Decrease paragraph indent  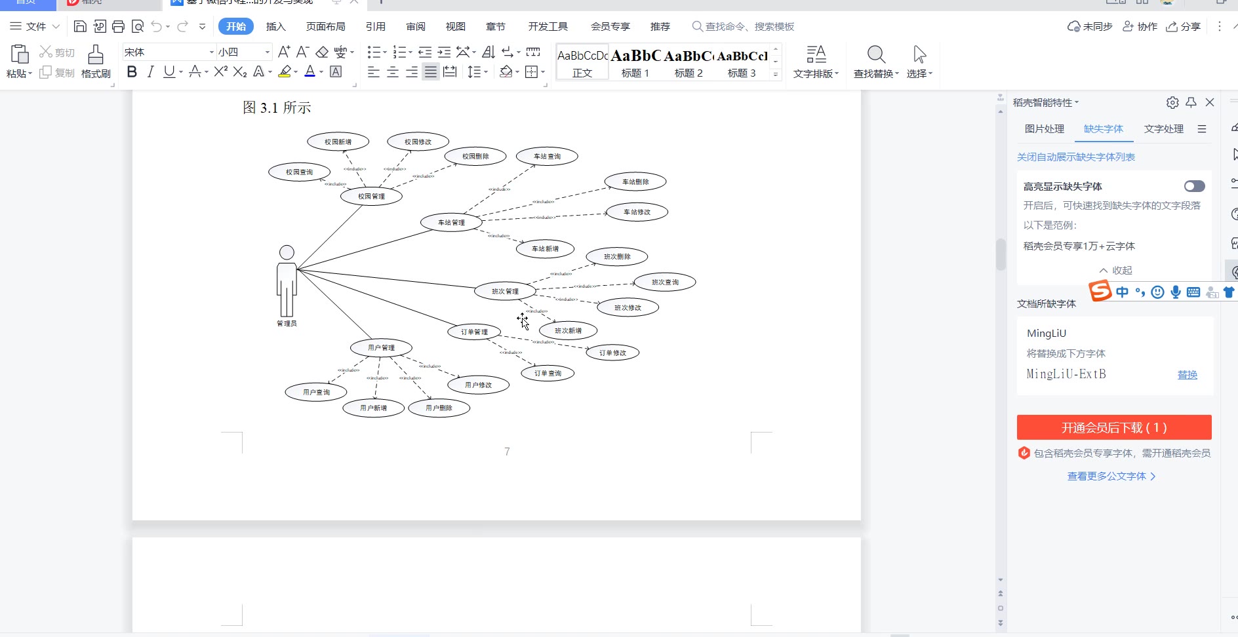coord(425,52)
